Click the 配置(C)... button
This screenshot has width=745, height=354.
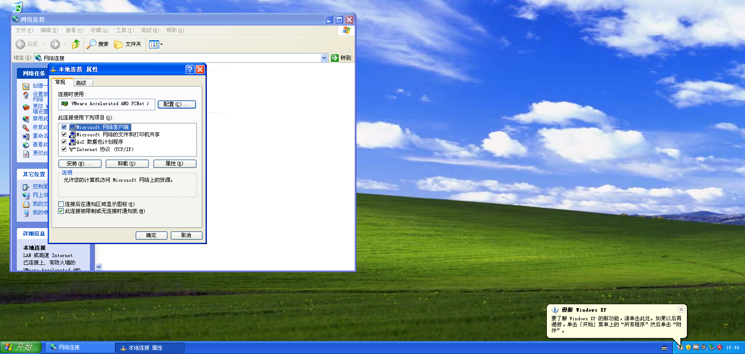[176, 104]
